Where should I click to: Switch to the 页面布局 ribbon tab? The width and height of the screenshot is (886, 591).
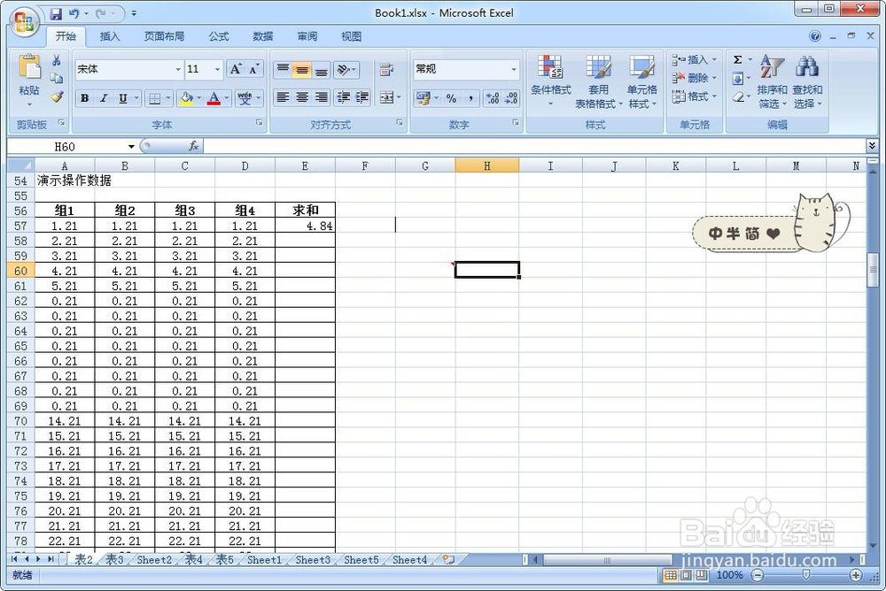pos(164,36)
